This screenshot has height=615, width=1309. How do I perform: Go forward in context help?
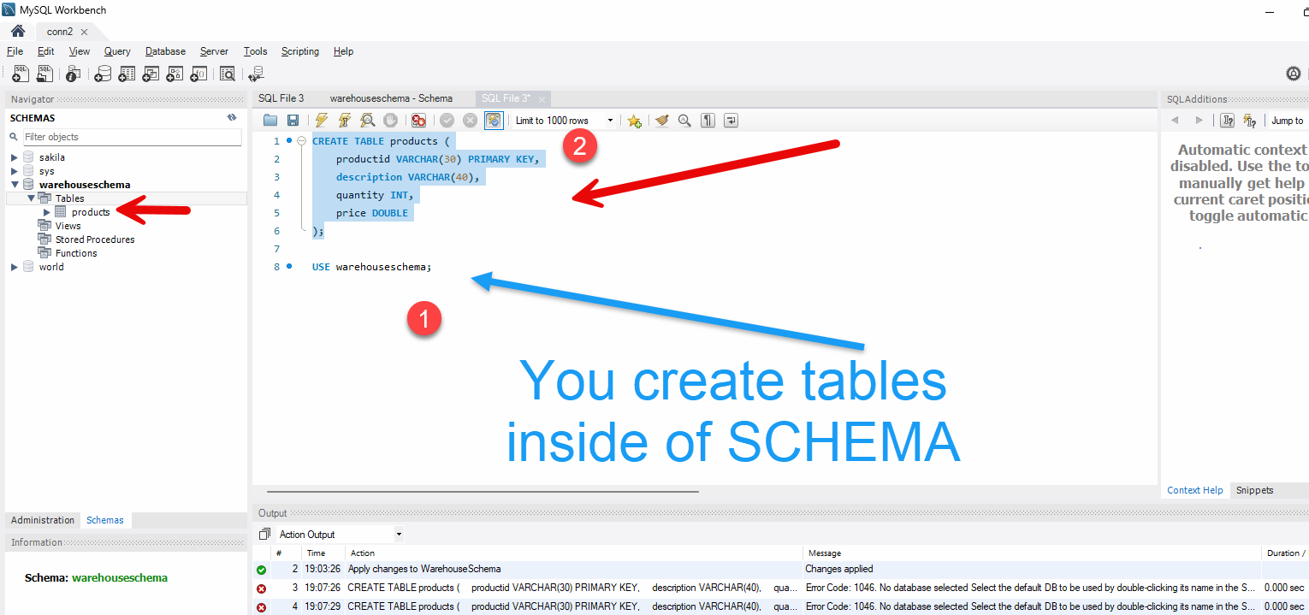pos(1199,121)
